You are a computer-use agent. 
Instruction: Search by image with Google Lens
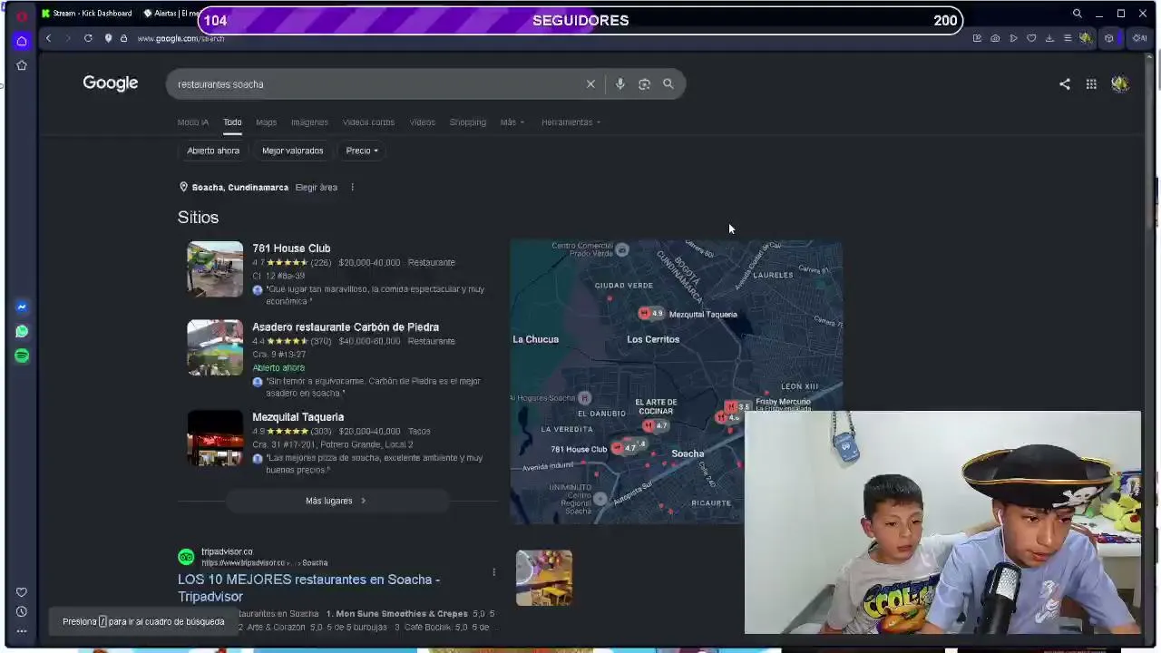click(x=644, y=83)
